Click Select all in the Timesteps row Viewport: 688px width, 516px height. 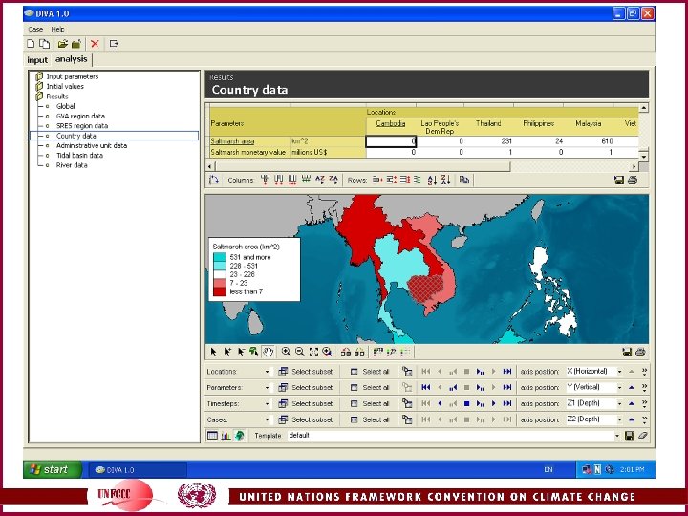pyautogui.click(x=370, y=403)
